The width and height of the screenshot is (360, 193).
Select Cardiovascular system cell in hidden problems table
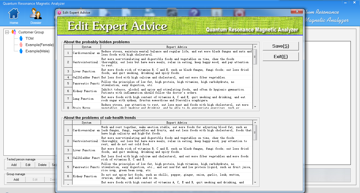coord(86,53)
